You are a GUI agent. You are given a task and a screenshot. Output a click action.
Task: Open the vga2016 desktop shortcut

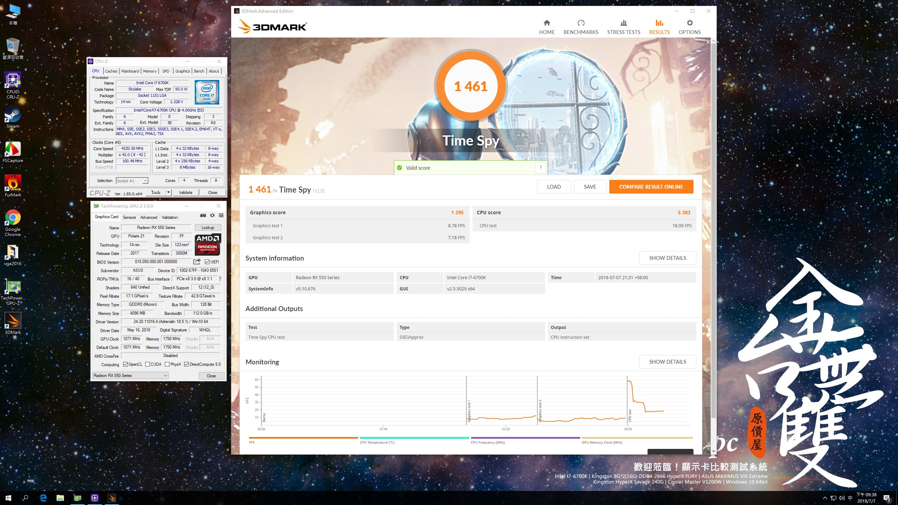point(13,255)
